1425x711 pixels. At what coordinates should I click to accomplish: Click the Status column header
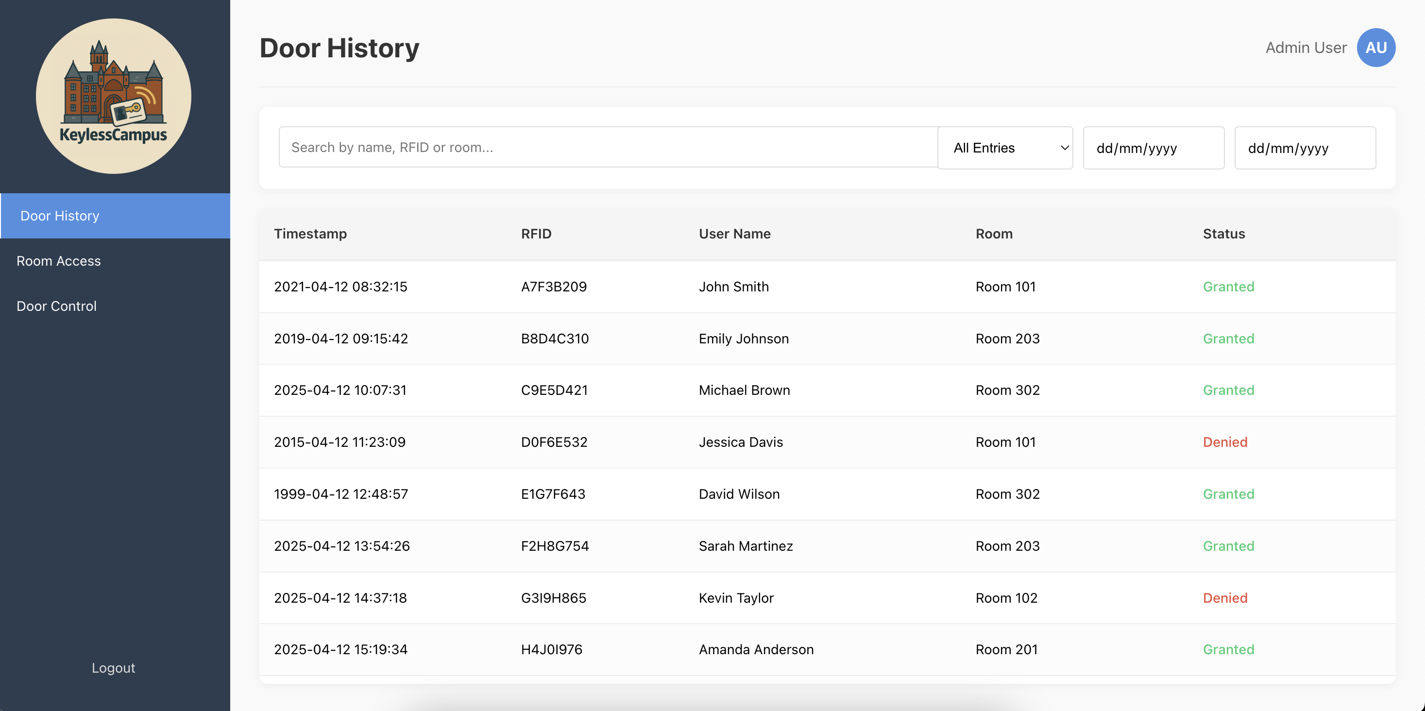1223,234
